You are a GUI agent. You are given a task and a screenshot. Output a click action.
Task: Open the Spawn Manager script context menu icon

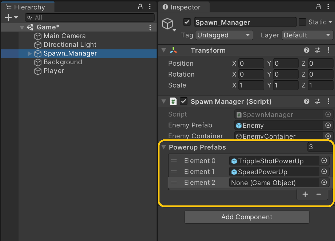[x=329, y=101]
